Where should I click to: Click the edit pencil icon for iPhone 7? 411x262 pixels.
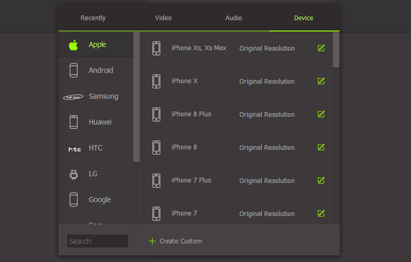[321, 213]
